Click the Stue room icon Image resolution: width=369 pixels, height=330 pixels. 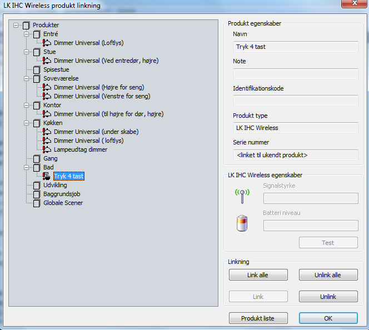[37, 52]
